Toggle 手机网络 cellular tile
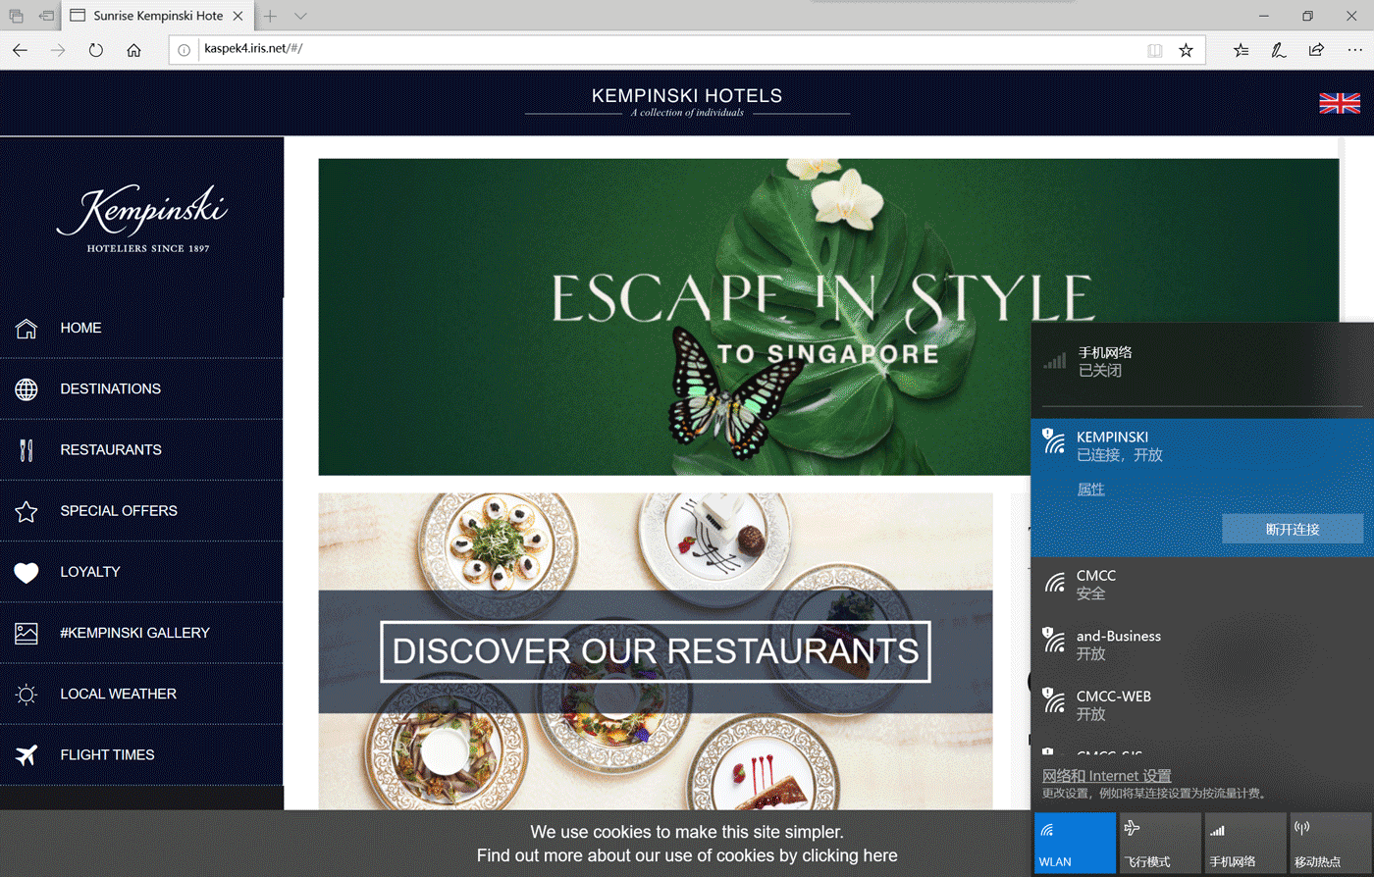The image size is (1374, 877). tap(1245, 843)
